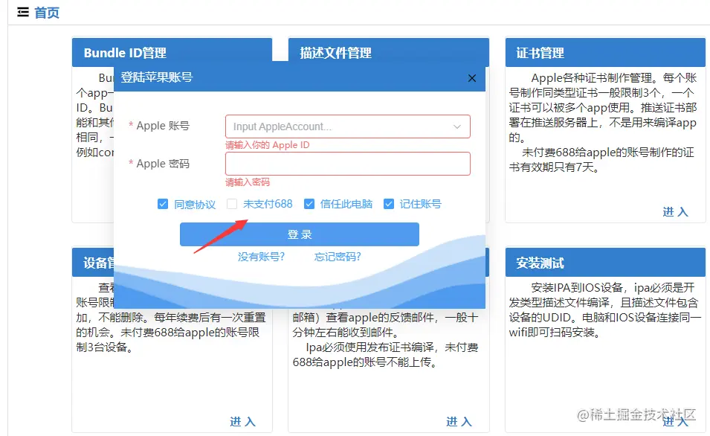Click the 请输入密码 error message

click(248, 182)
